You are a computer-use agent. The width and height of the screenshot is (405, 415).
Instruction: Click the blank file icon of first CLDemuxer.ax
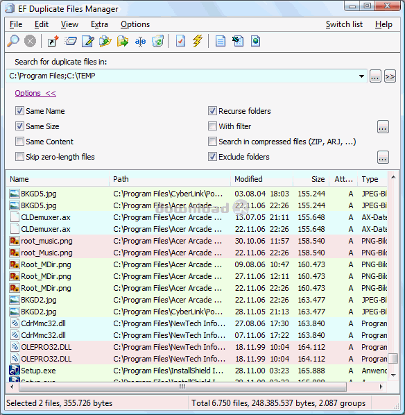[x=15, y=217]
